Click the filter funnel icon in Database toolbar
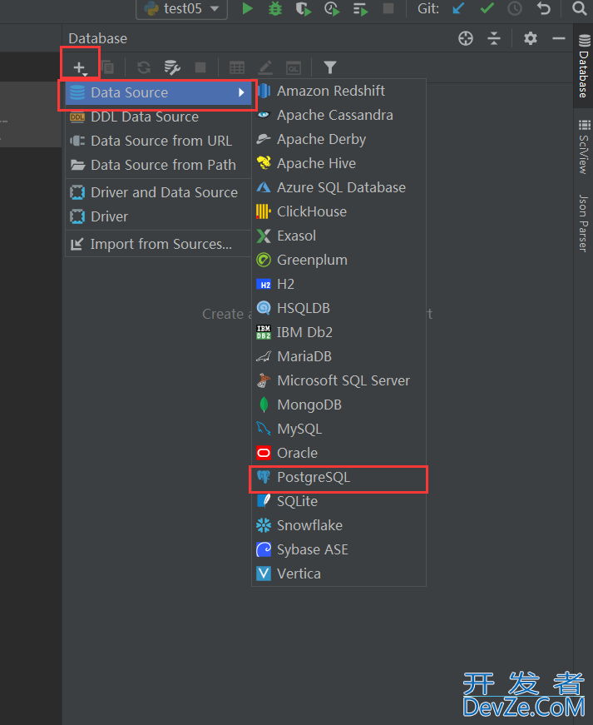Screen dimensions: 593x725 [x=329, y=67]
